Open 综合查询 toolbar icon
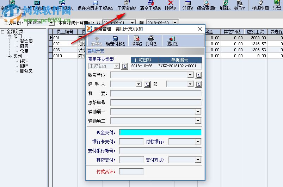This screenshot has height=187, width=283. pyautogui.click(x=206, y=3)
